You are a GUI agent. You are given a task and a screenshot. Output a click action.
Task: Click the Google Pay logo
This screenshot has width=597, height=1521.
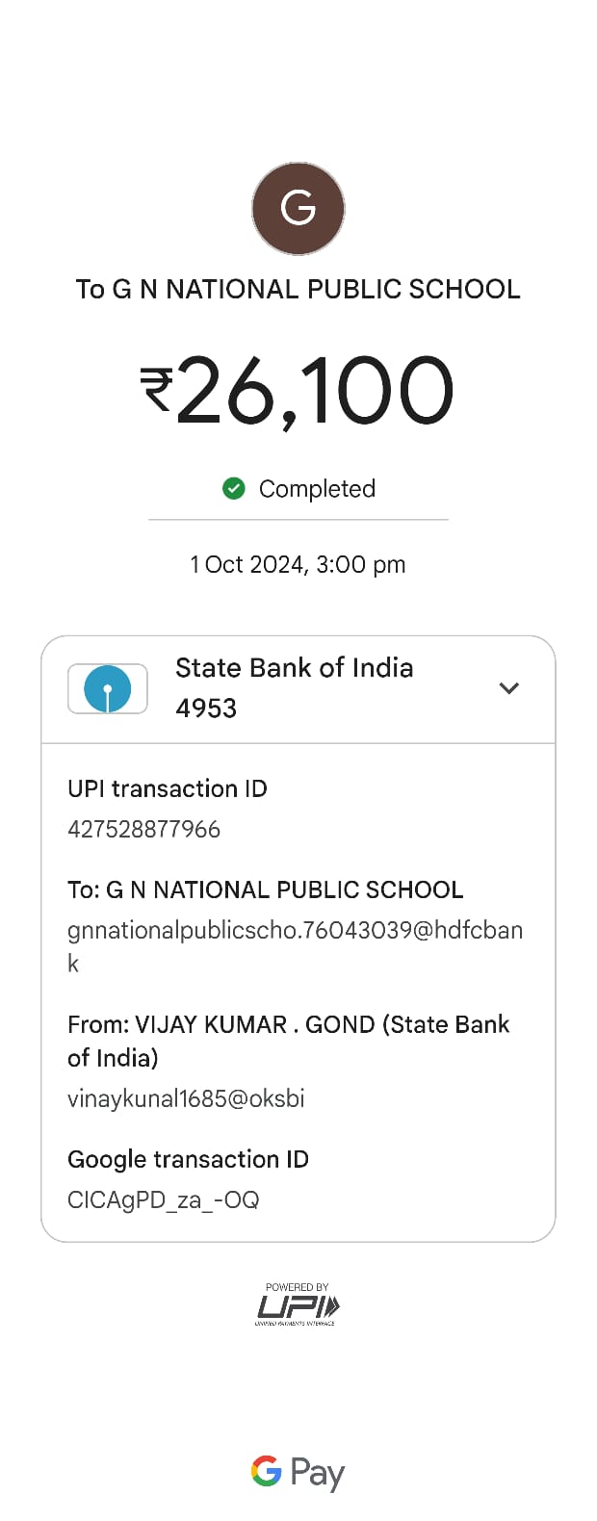[298, 1473]
